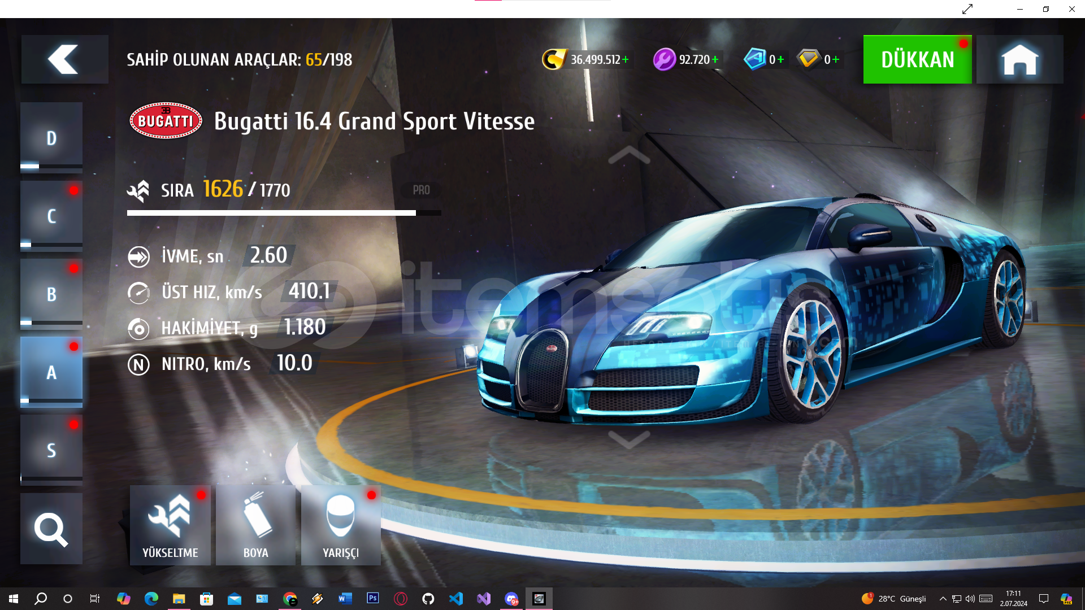The image size is (1085, 610).
Task: Click the handling value 1.180
Action: [x=305, y=327]
